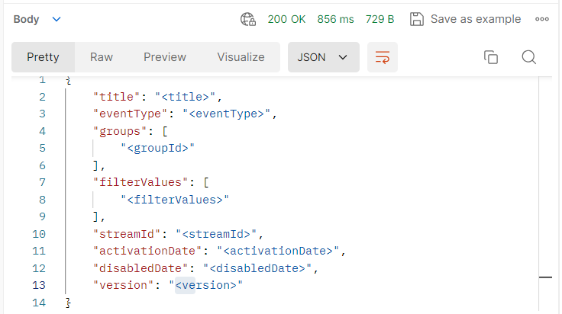This screenshot has height=314, width=562.
Task: Toggle the wrap lines icon
Action: coord(383,57)
